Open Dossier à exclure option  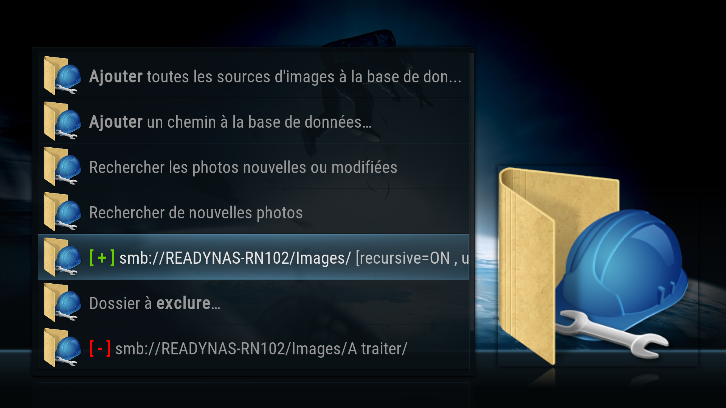tap(253, 302)
